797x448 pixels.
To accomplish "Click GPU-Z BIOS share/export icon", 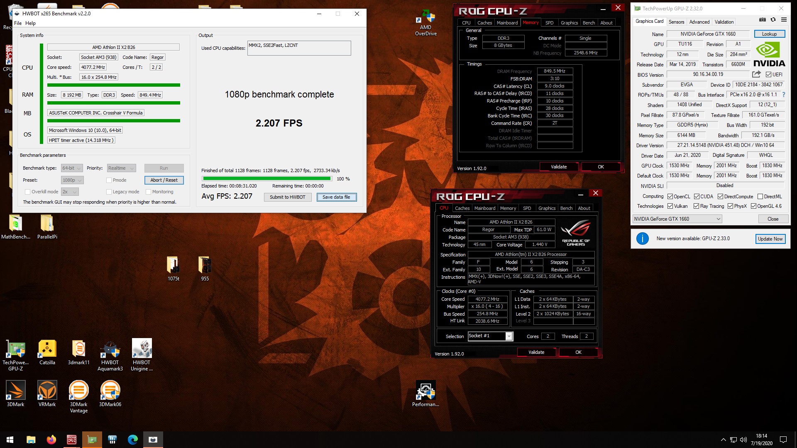I will point(756,74).
